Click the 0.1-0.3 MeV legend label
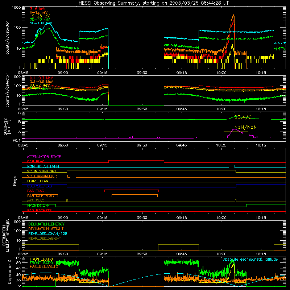 (41, 78)
